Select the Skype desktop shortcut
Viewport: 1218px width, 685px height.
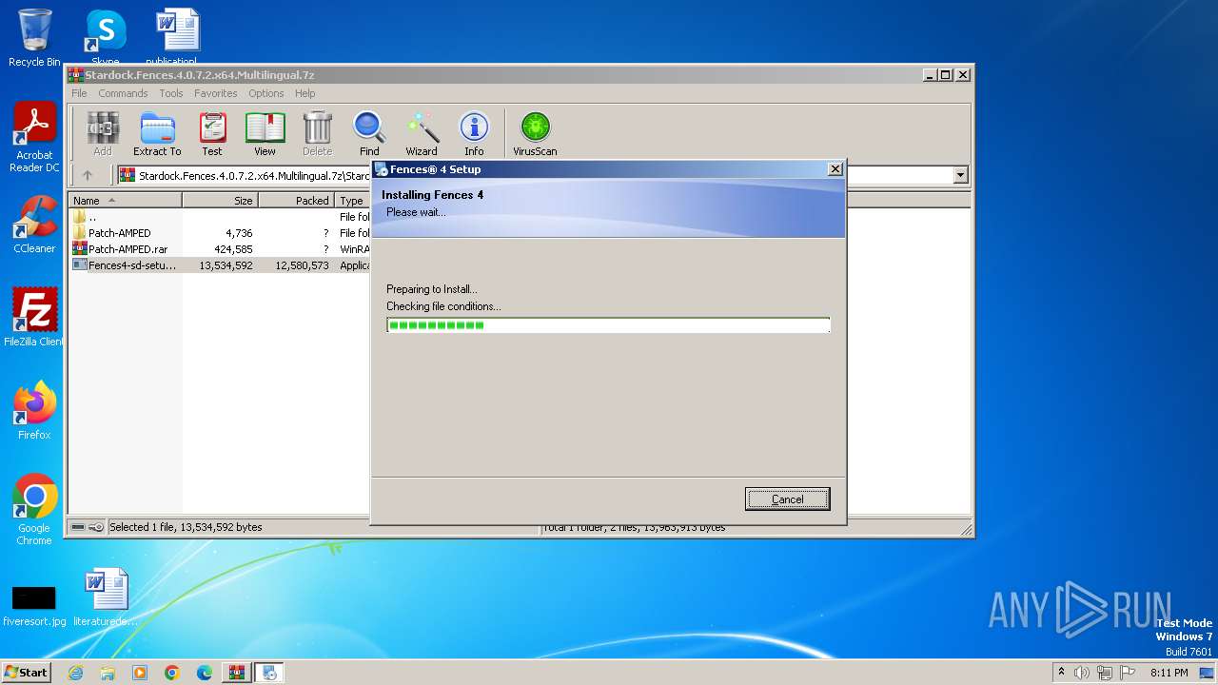pyautogui.click(x=106, y=38)
